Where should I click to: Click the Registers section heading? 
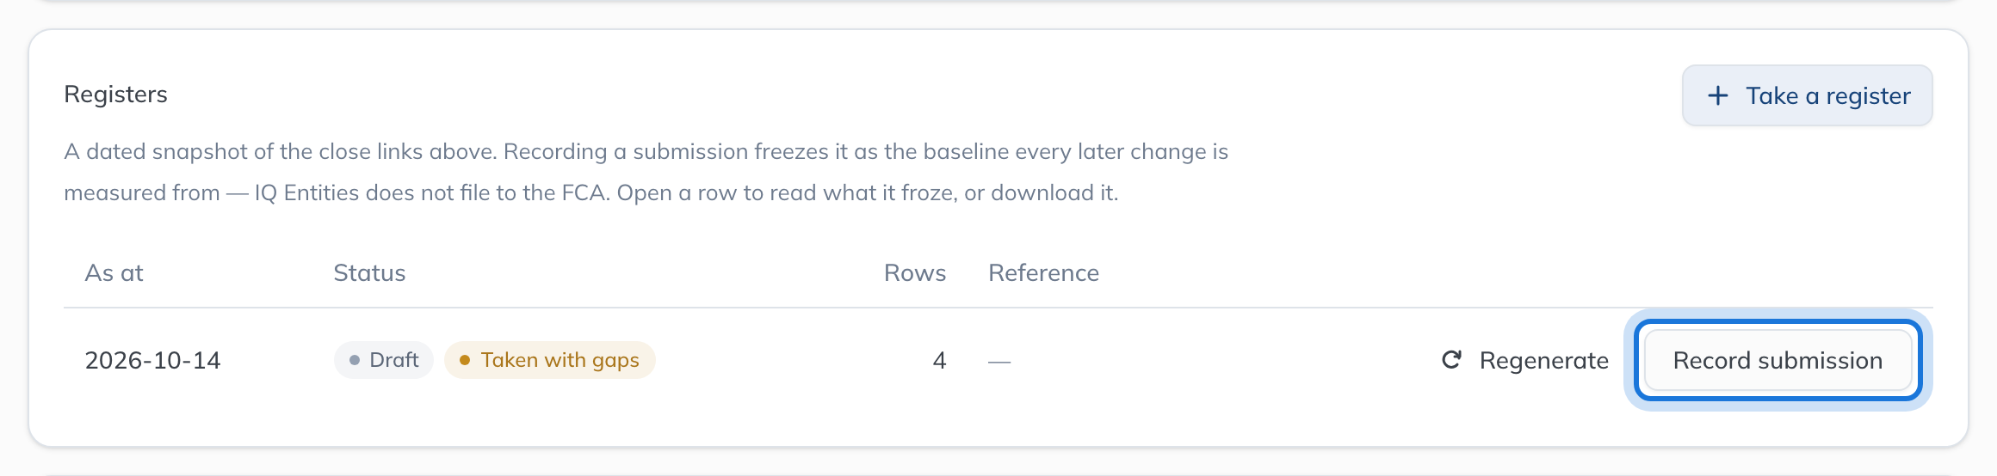click(115, 94)
